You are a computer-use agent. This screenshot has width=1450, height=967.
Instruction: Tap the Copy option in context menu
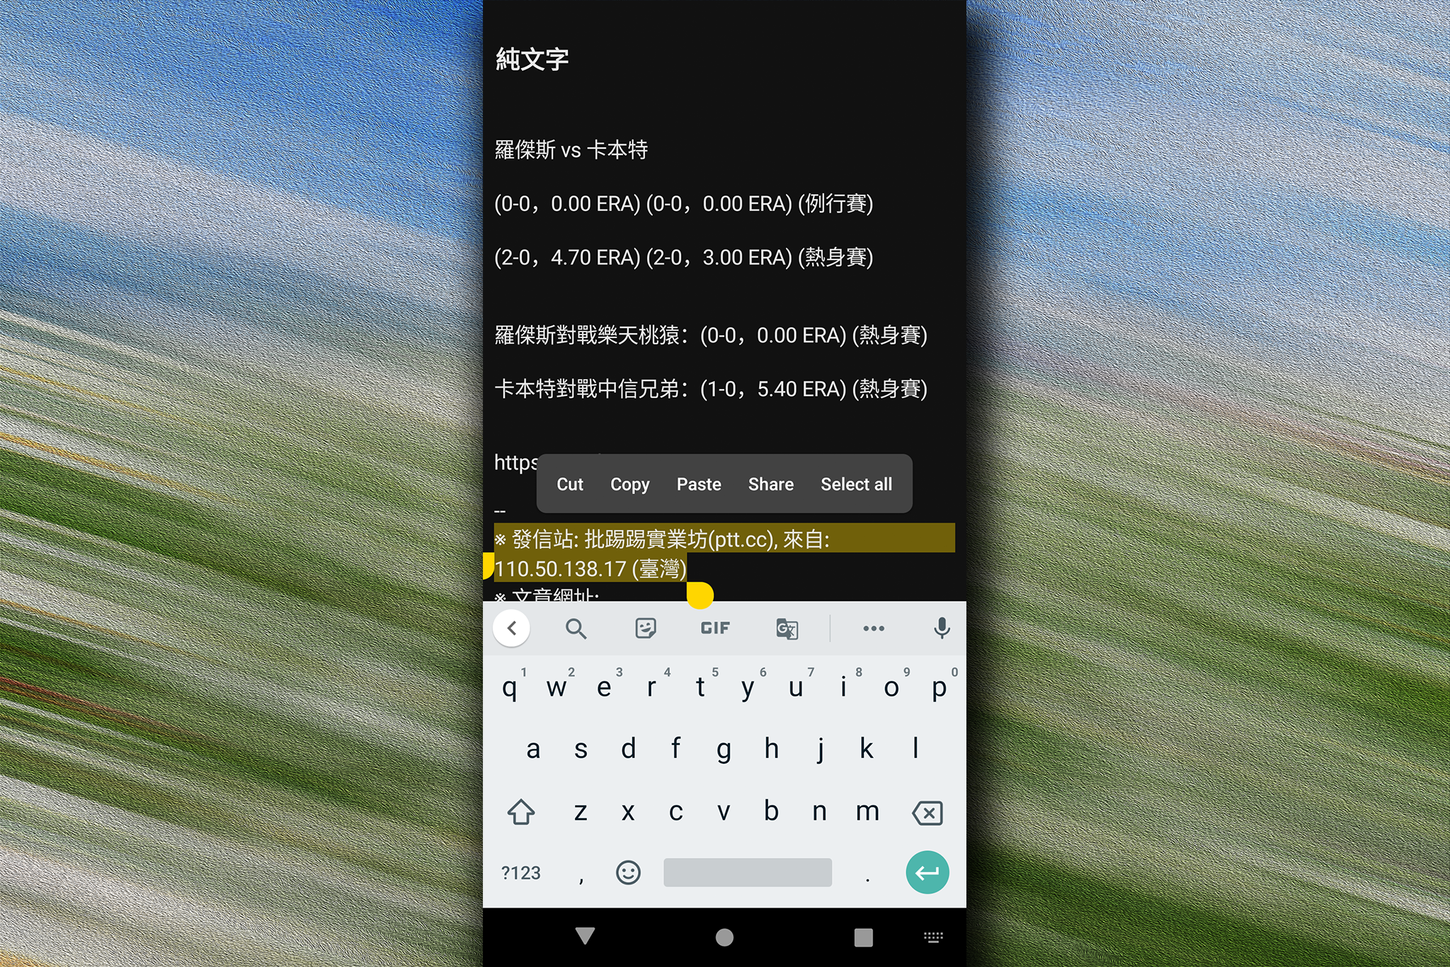629,482
